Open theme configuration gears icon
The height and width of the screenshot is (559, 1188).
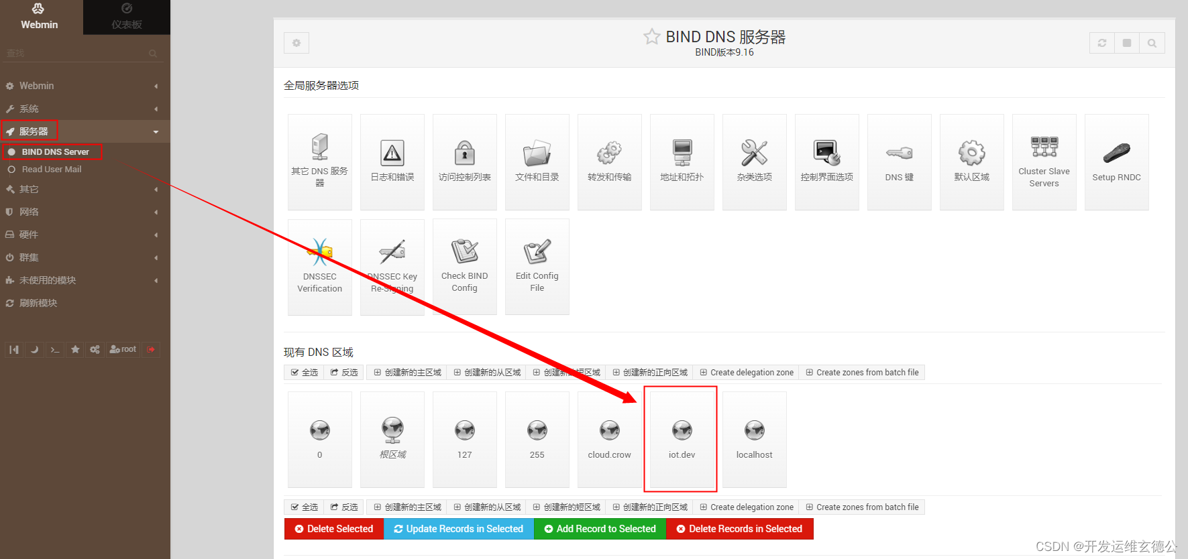tap(95, 349)
